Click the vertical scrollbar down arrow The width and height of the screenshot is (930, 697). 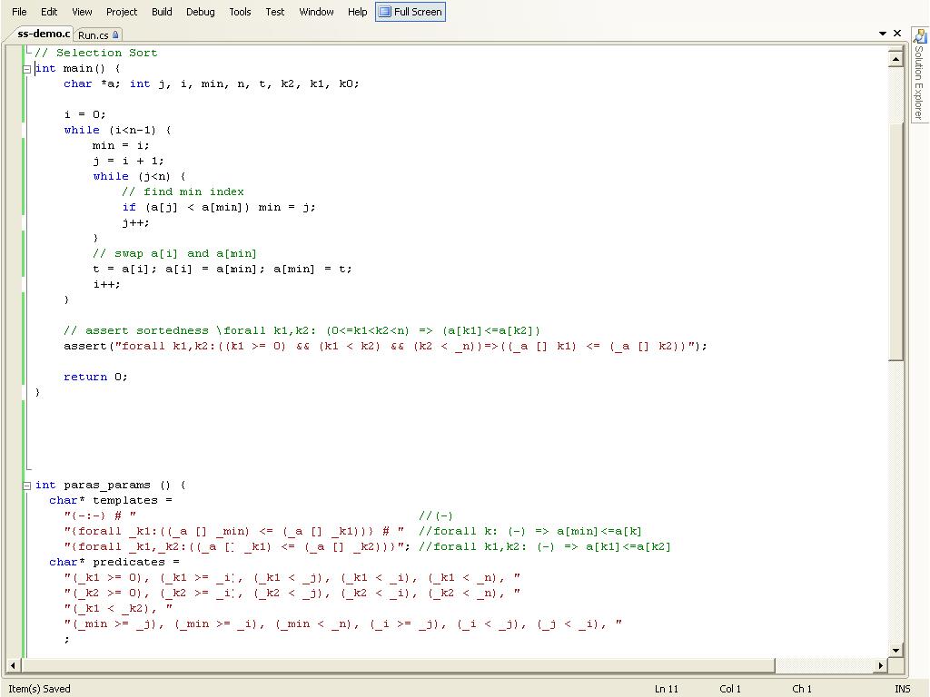(895, 649)
